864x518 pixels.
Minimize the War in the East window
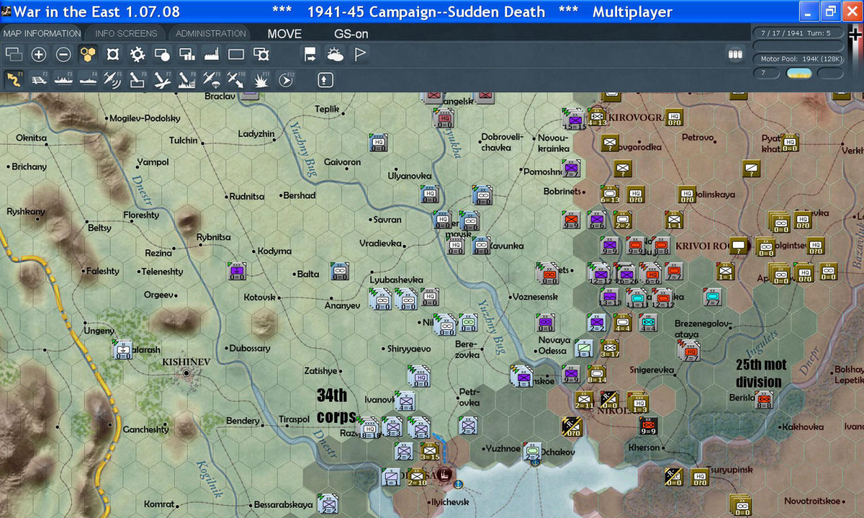(808, 11)
